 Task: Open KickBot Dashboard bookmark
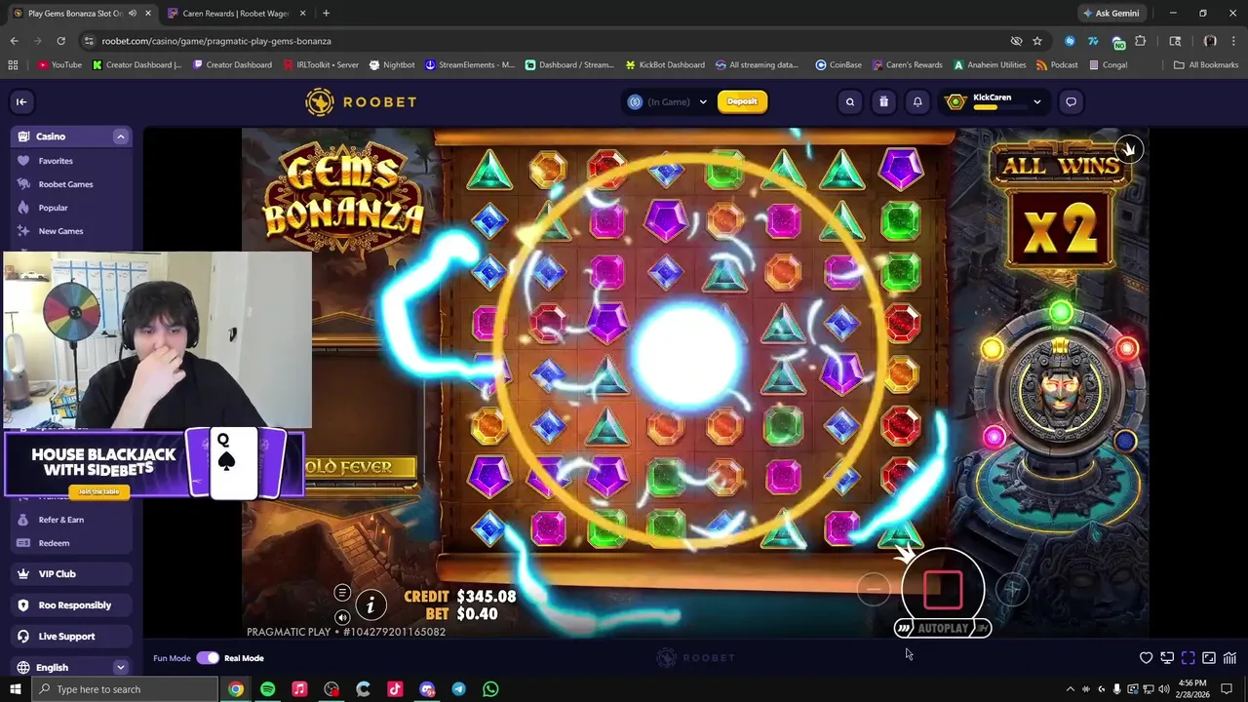pos(664,65)
